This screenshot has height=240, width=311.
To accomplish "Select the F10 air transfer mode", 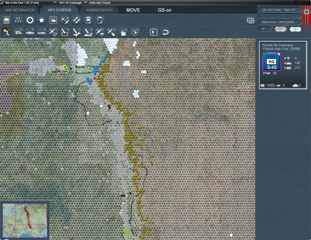I will [x=111, y=32].
